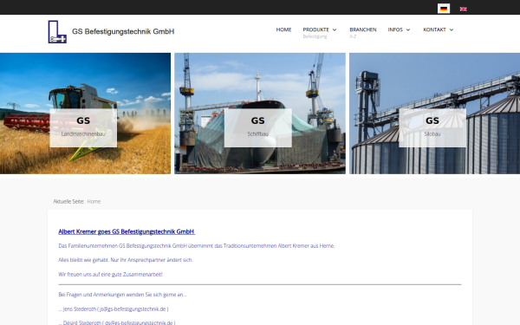Select the 'Alles bleibt wie gehabt' paragraph

pos(126,260)
